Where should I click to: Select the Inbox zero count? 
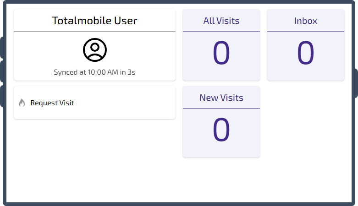pyautogui.click(x=306, y=53)
